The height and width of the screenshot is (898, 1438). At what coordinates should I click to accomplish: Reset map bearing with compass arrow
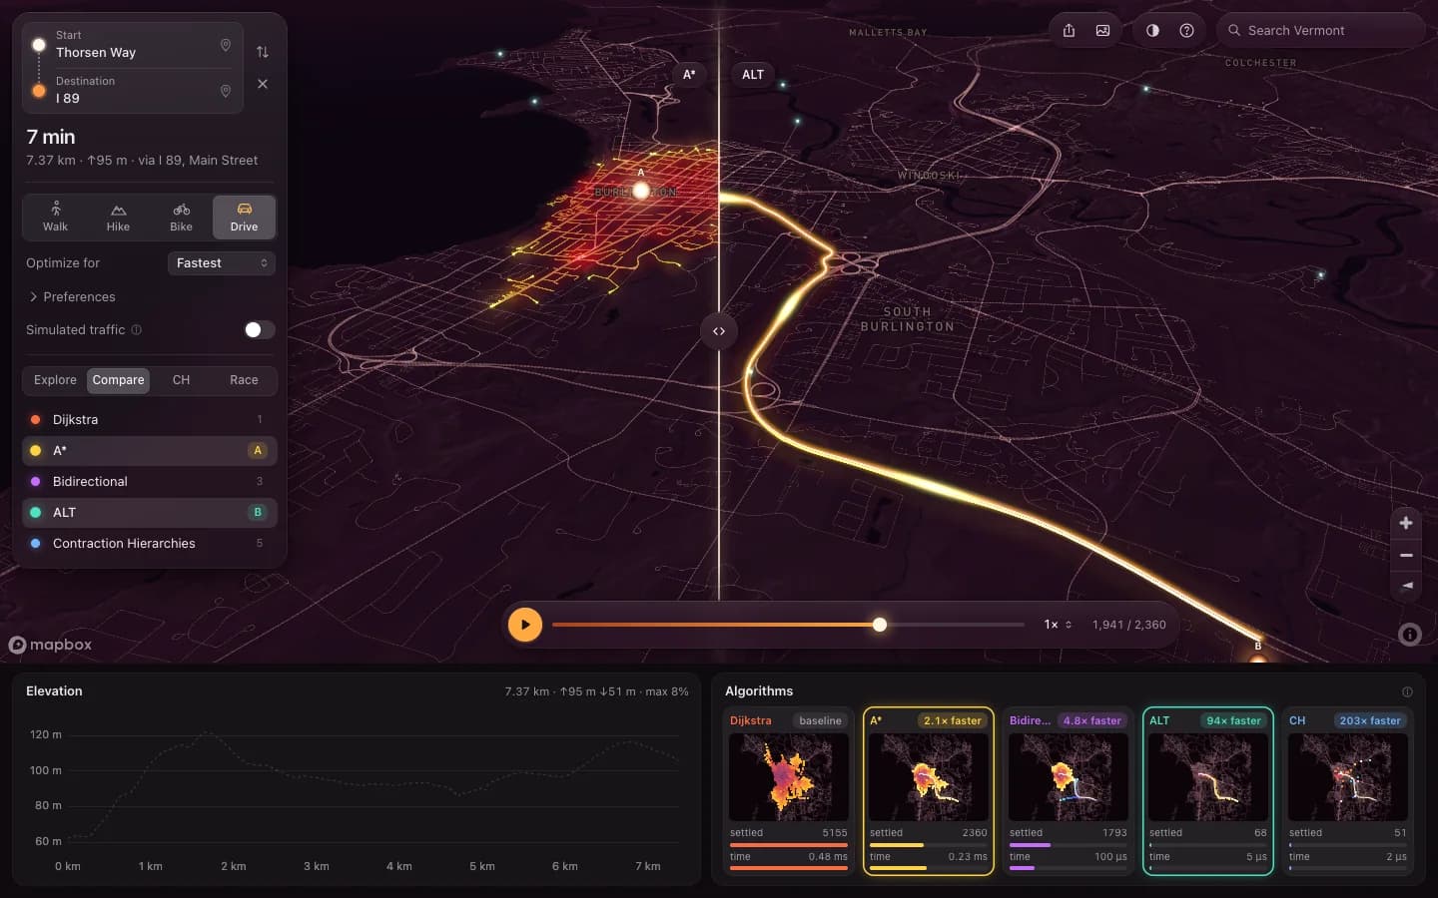click(1406, 586)
